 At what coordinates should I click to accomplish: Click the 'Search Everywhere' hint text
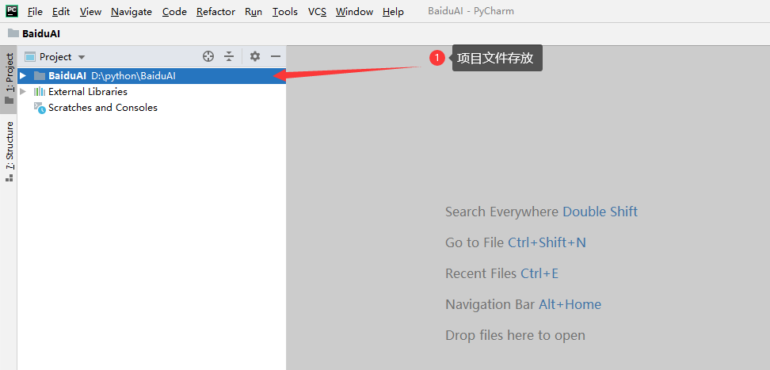[x=501, y=212]
